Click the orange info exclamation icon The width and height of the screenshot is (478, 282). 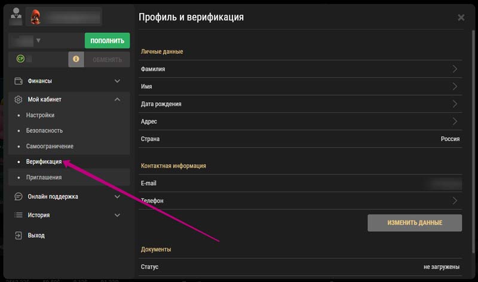76,59
